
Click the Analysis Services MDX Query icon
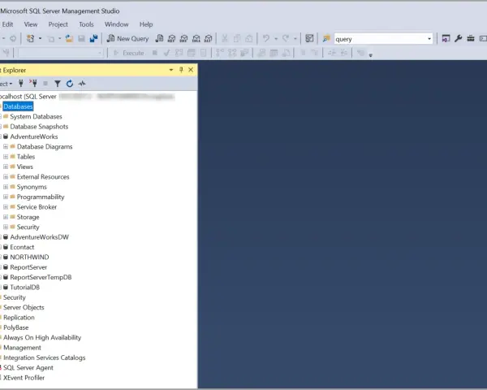171,38
